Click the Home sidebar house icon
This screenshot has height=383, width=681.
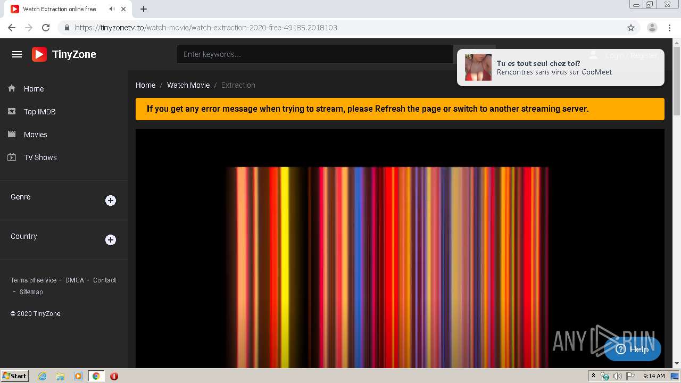pos(12,88)
